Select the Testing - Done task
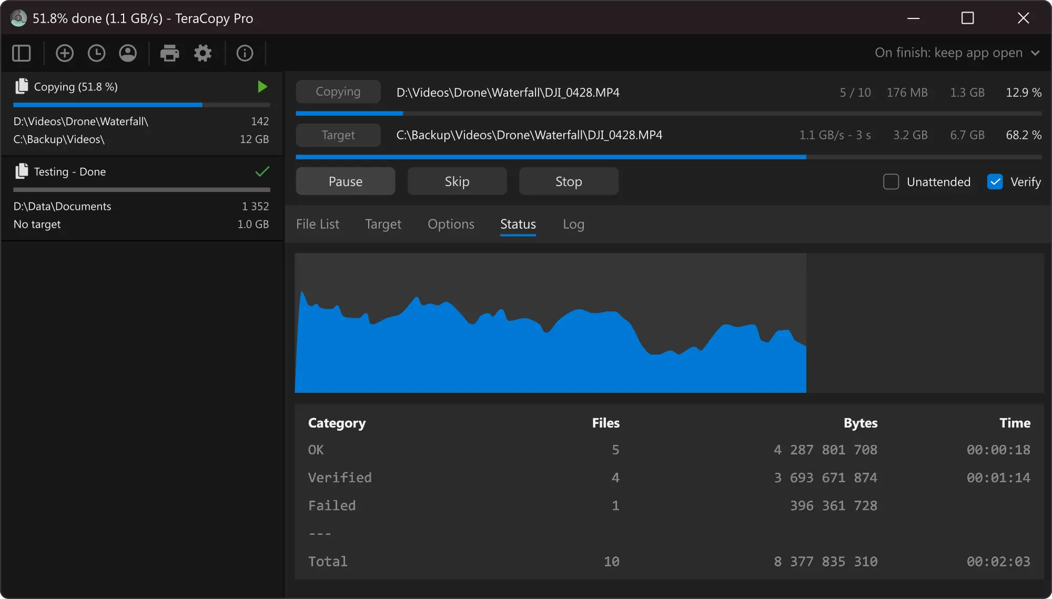 105,171
